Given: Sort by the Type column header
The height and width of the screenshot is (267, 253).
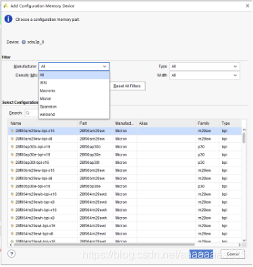Looking at the screenshot, I should [231, 123].
